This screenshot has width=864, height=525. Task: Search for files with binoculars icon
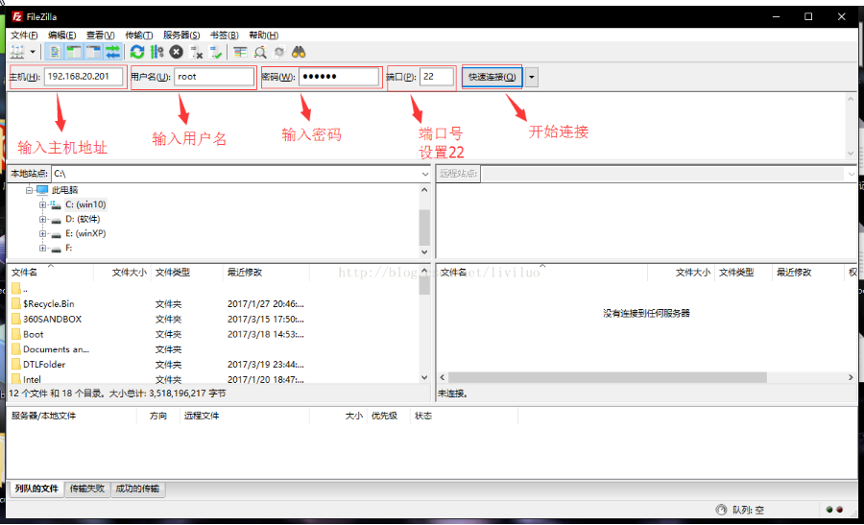coord(299,53)
